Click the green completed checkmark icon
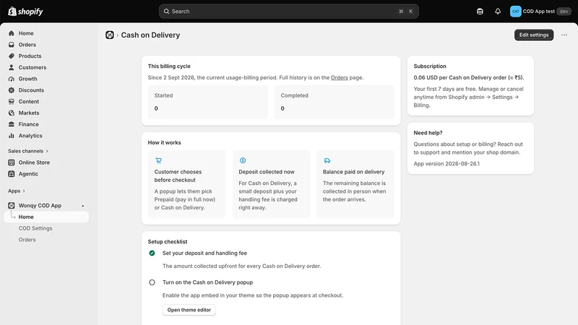The image size is (578, 325). point(152,253)
